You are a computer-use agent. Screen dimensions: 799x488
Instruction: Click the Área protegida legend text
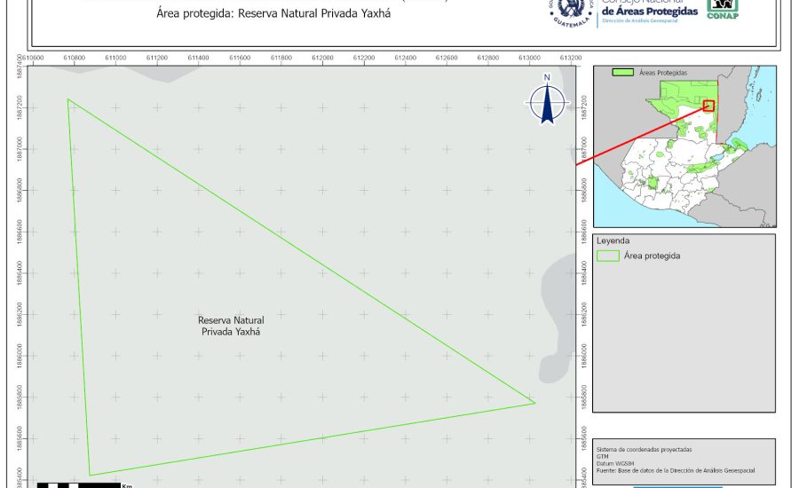[652, 256]
